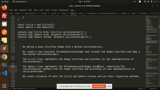
Task: Open Sublime Text app menu in top bar
Action: click(20, 1)
